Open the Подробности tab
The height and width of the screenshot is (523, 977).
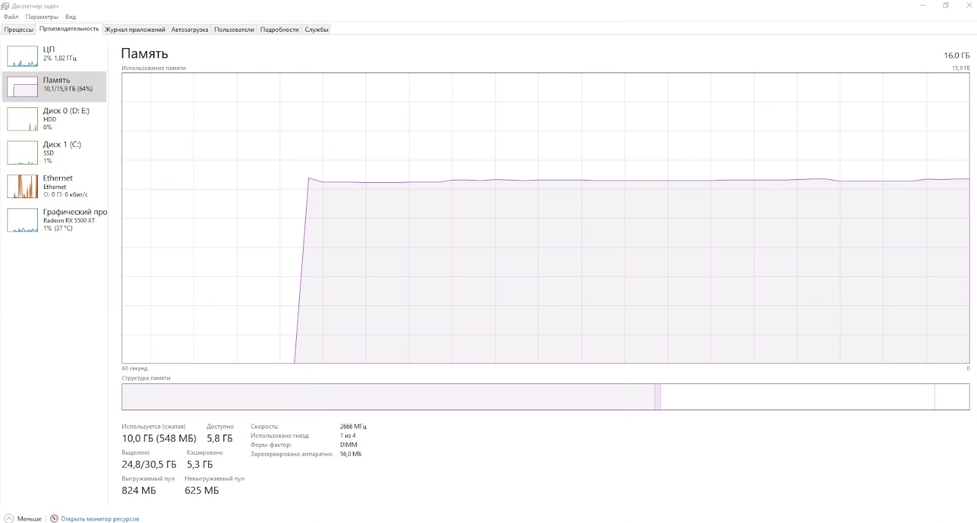(x=280, y=29)
